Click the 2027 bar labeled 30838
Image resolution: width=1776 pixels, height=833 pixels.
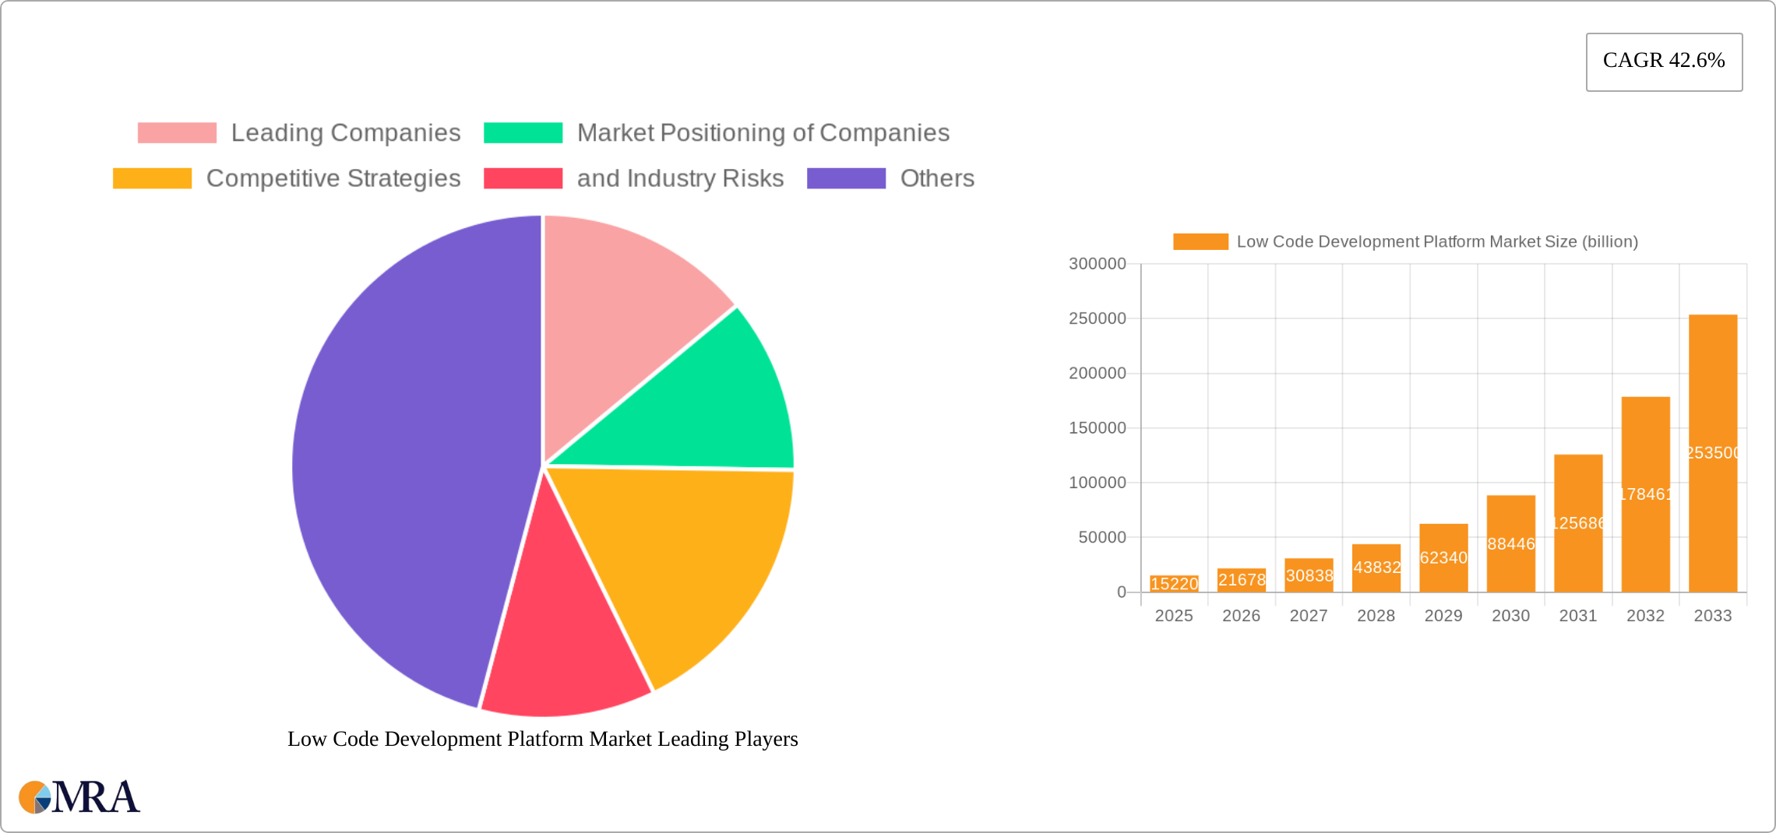tap(1309, 575)
